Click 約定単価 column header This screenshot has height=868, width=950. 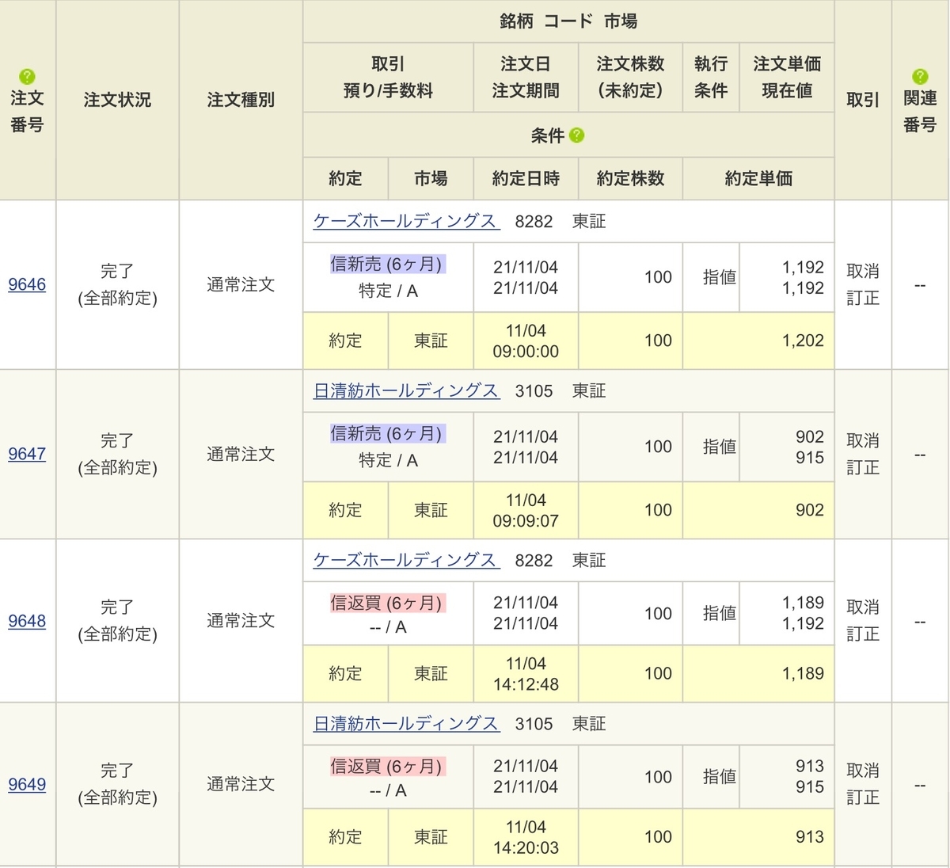(x=758, y=178)
